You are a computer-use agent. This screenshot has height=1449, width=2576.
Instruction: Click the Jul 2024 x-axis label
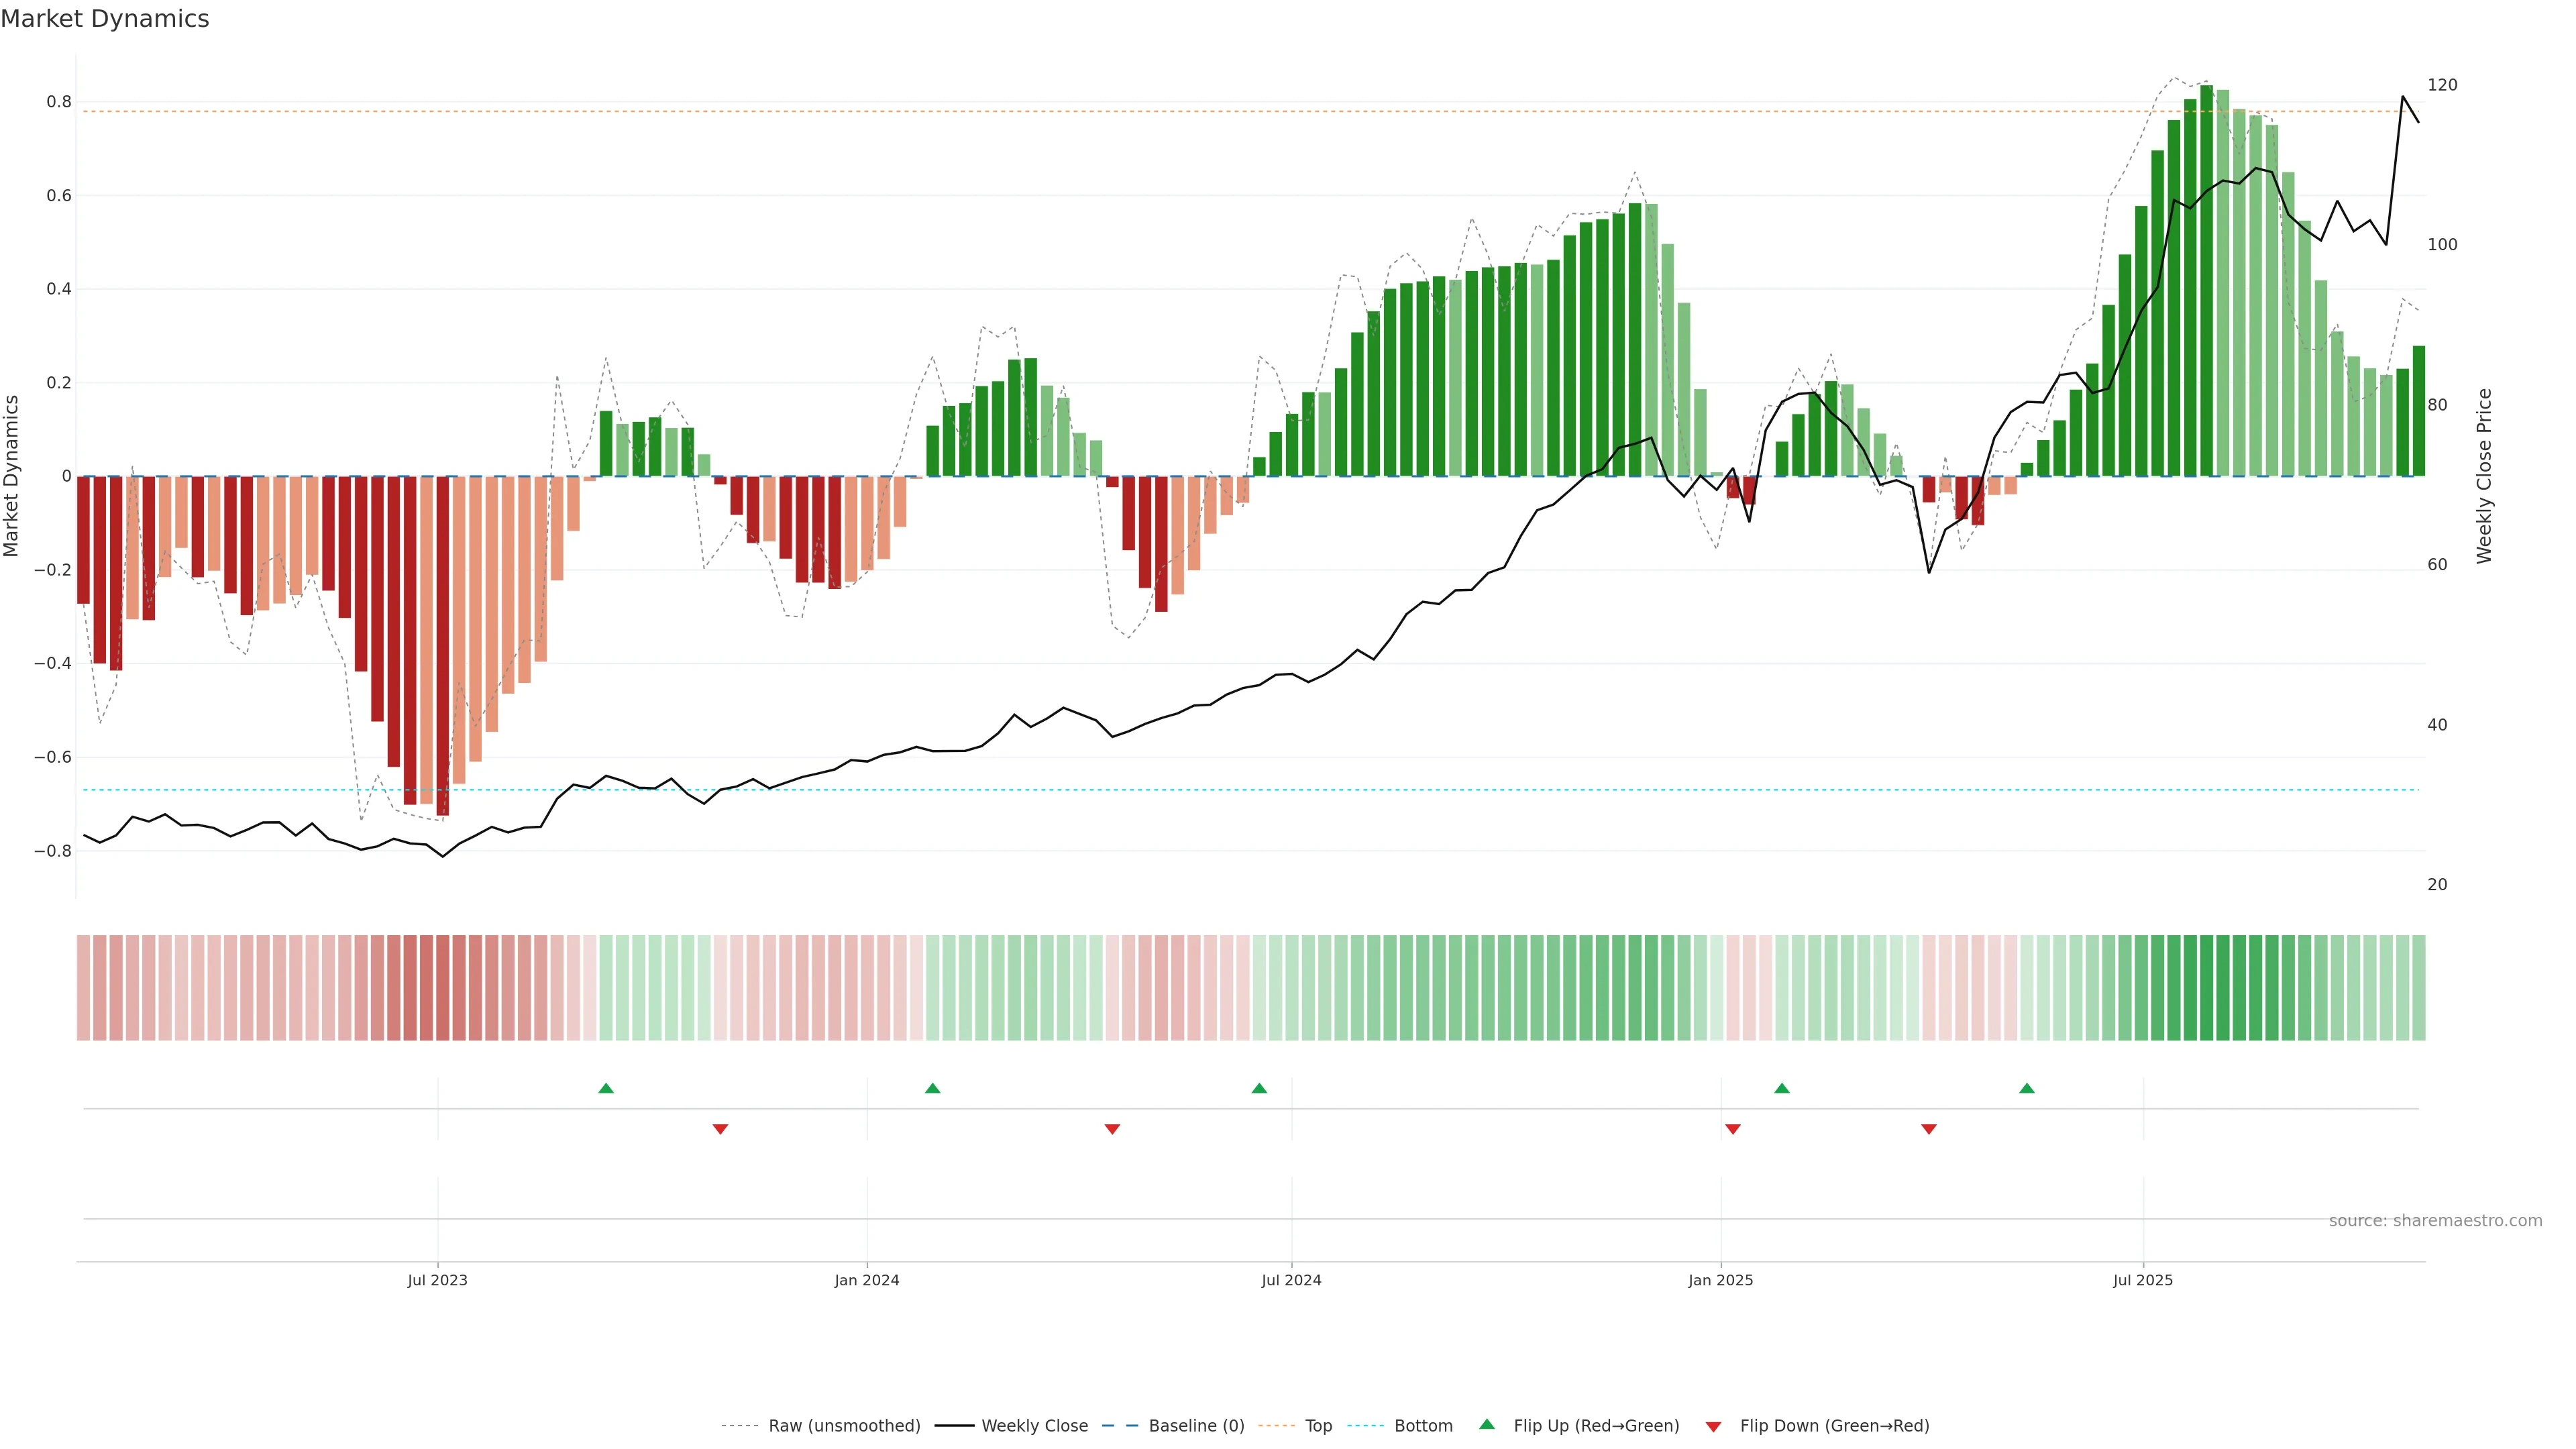[x=1291, y=1280]
